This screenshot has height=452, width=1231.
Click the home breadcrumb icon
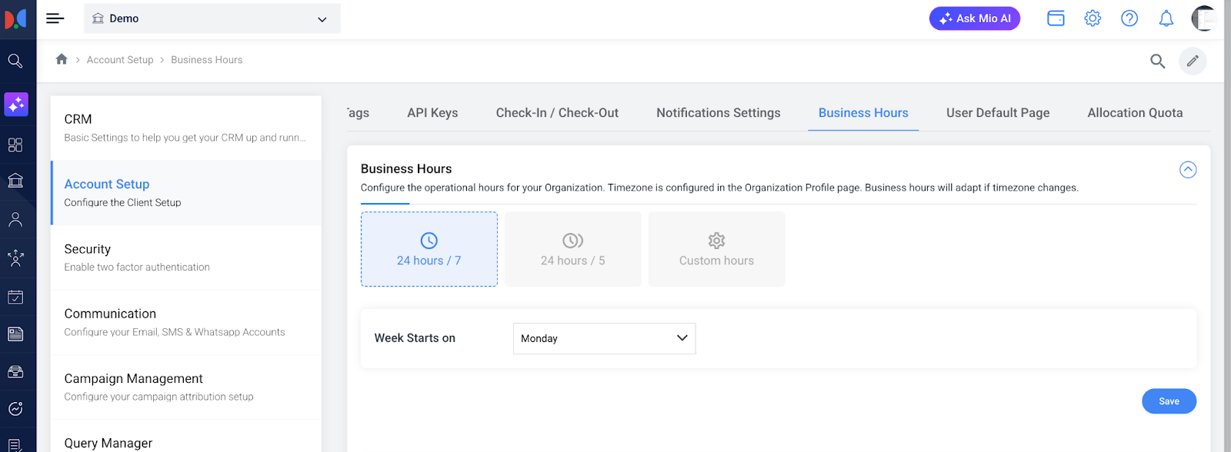[62, 59]
